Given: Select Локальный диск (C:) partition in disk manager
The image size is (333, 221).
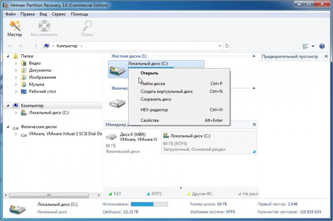Looking at the screenshot, I should (x=209, y=142).
